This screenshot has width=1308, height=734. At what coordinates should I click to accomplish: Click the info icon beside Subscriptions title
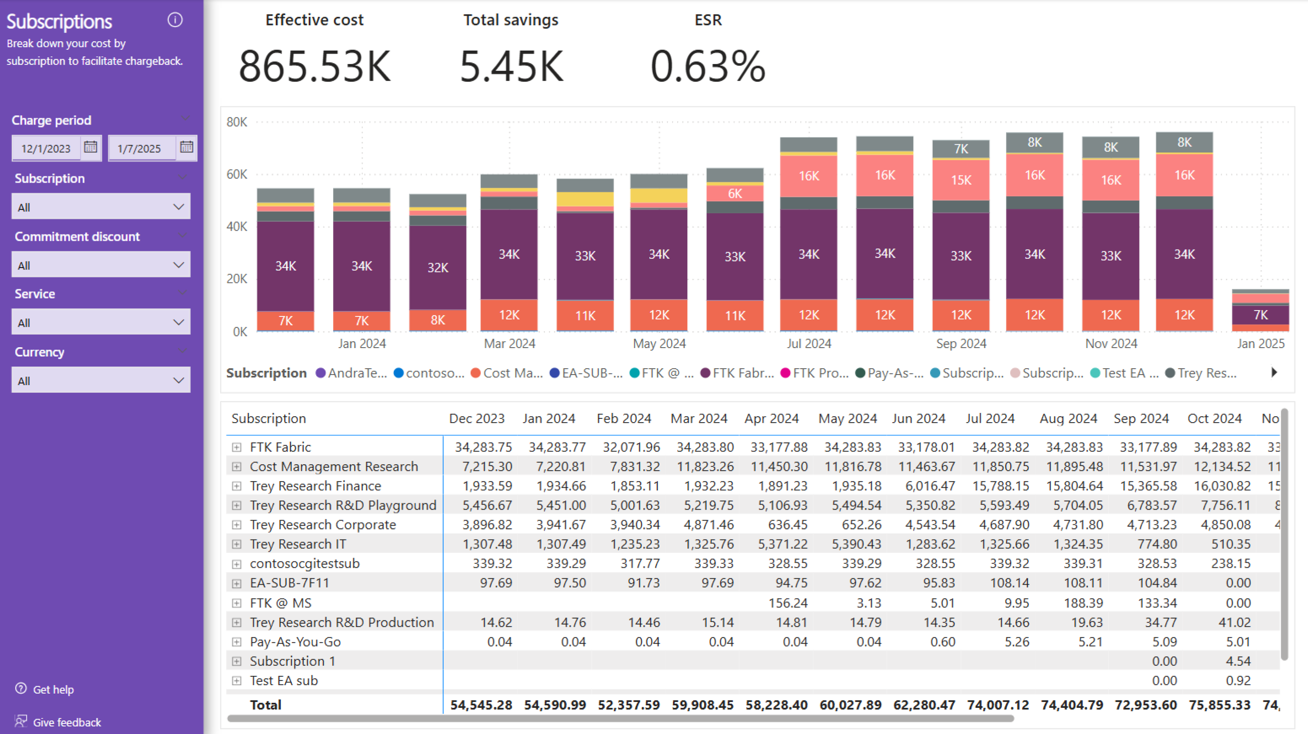(x=175, y=20)
